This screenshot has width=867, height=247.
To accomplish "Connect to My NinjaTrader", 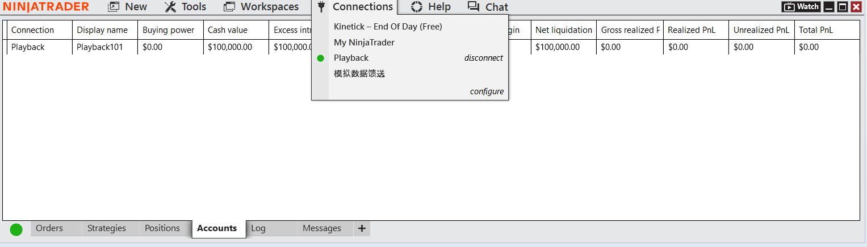I will click(364, 43).
